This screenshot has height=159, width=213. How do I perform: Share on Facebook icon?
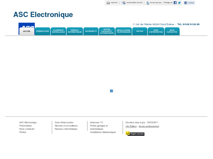[x=175, y=3]
